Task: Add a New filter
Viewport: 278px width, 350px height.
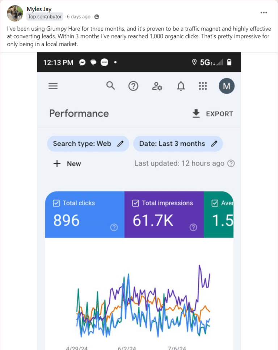Action: point(67,164)
